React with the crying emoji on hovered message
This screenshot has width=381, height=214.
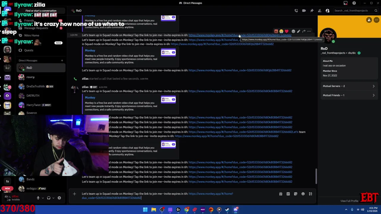[x=281, y=31]
